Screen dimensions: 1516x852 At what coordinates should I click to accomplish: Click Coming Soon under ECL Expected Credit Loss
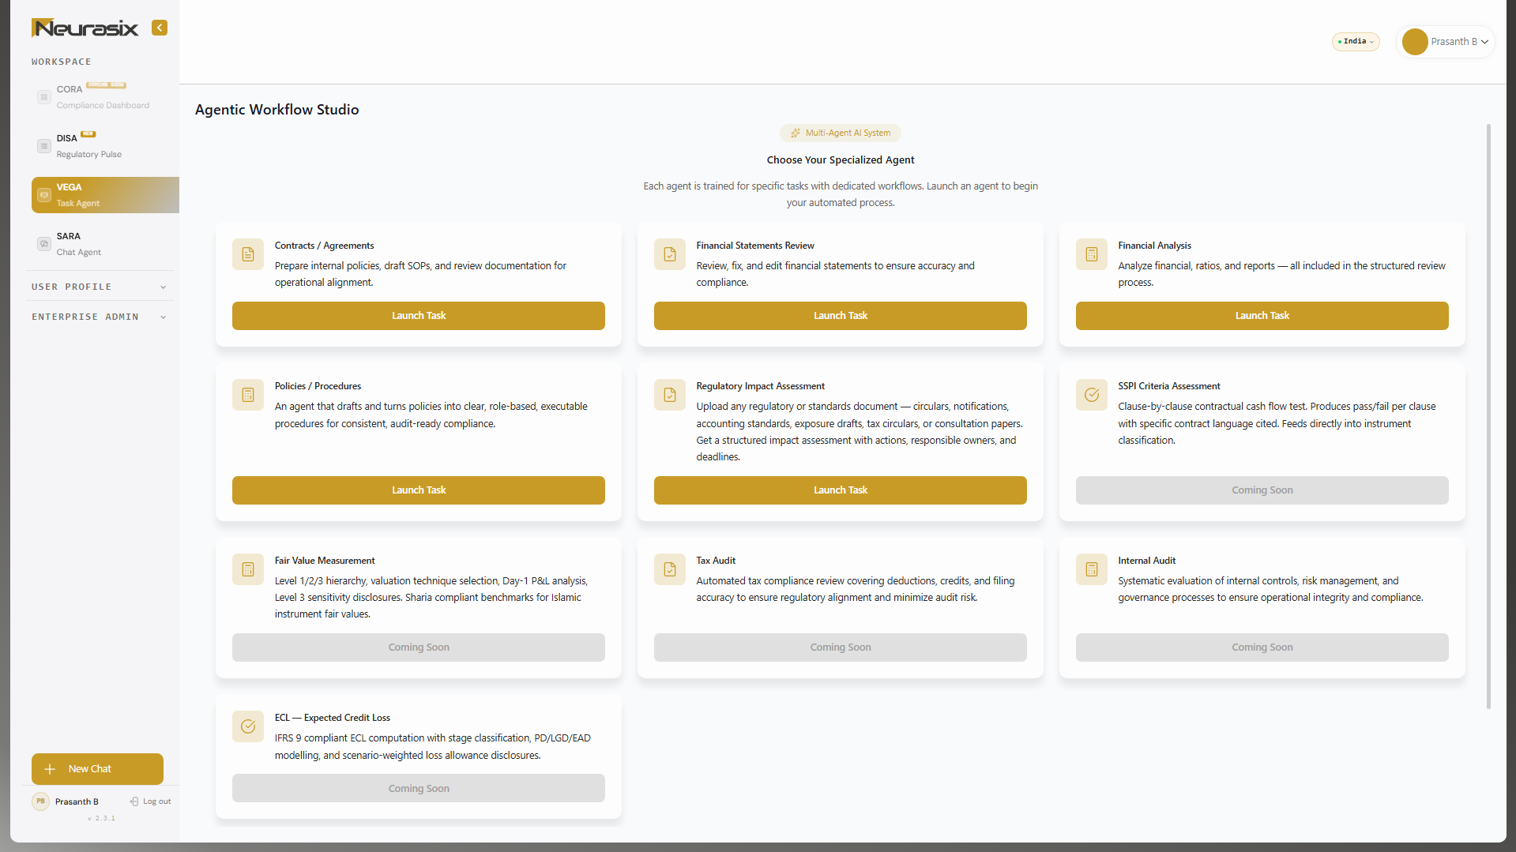[x=419, y=789]
